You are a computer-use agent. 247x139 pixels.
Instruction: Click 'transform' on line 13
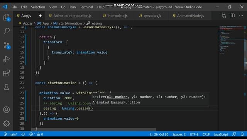(x=52, y=42)
